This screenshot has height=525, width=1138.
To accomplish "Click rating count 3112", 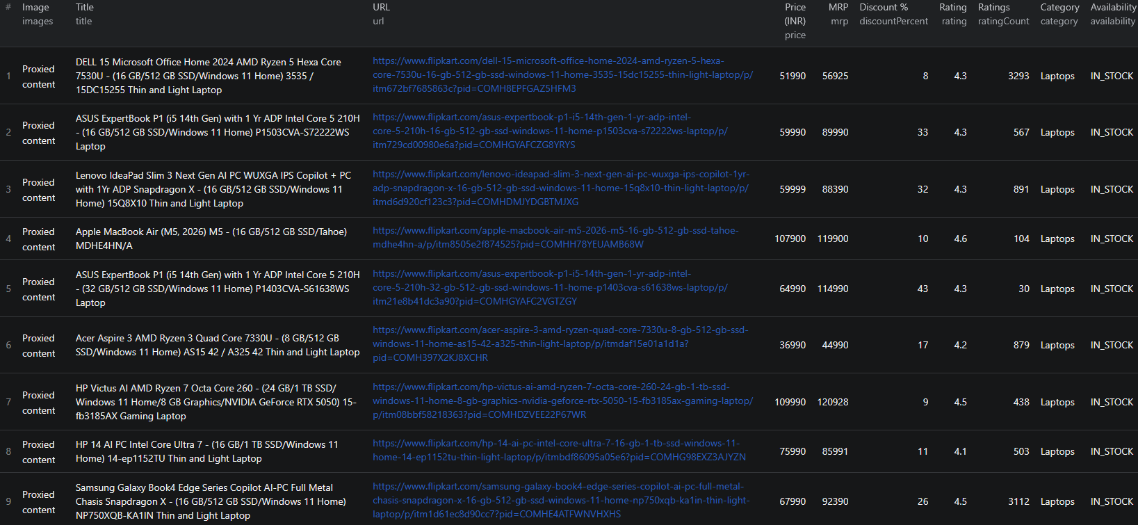I will tap(1018, 501).
